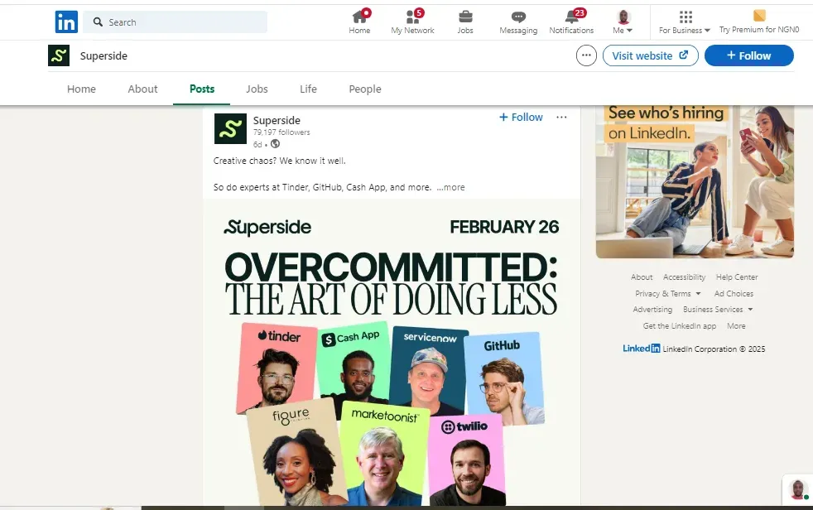Open the post's three-dot options menu
Screen dimensions: 813x510
[x=561, y=117]
